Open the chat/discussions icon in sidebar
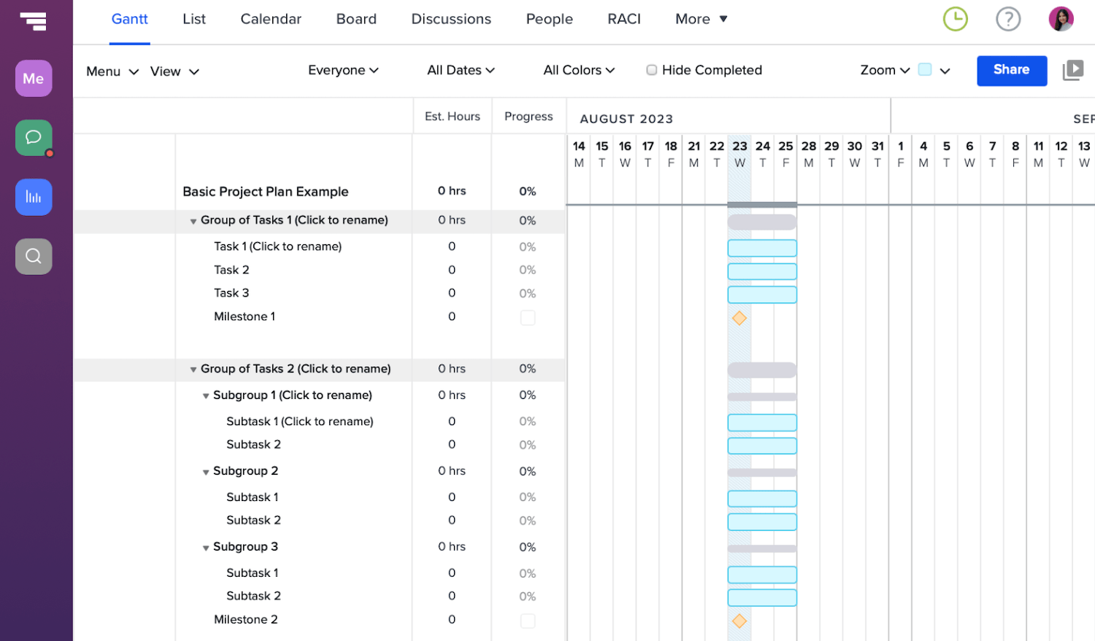This screenshot has height=641, width=1095. point(34,137)
